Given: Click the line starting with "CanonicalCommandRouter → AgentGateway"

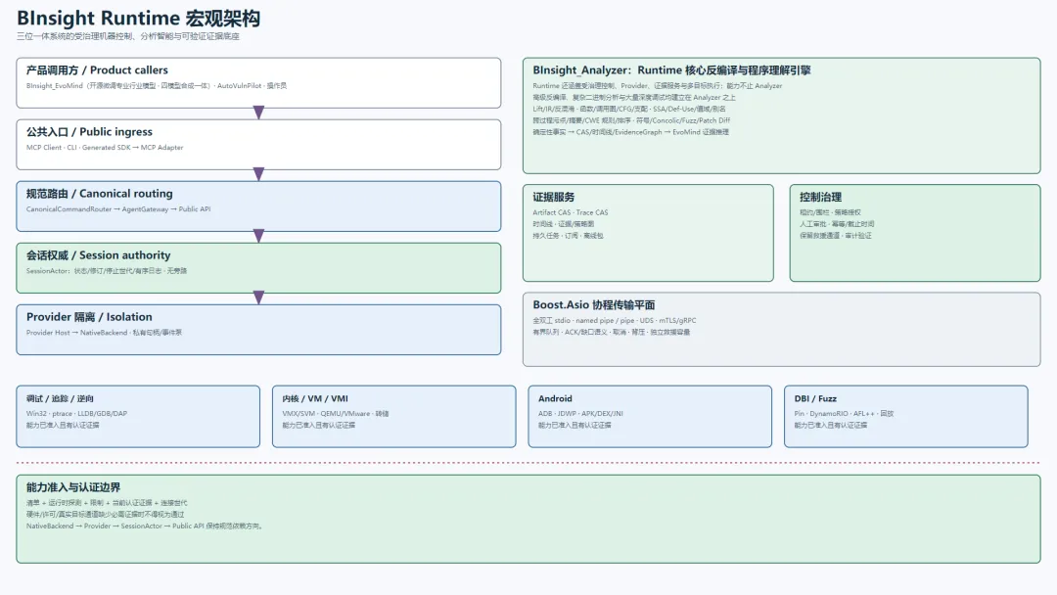Looking at the screenshot, I should pos(118,209).
